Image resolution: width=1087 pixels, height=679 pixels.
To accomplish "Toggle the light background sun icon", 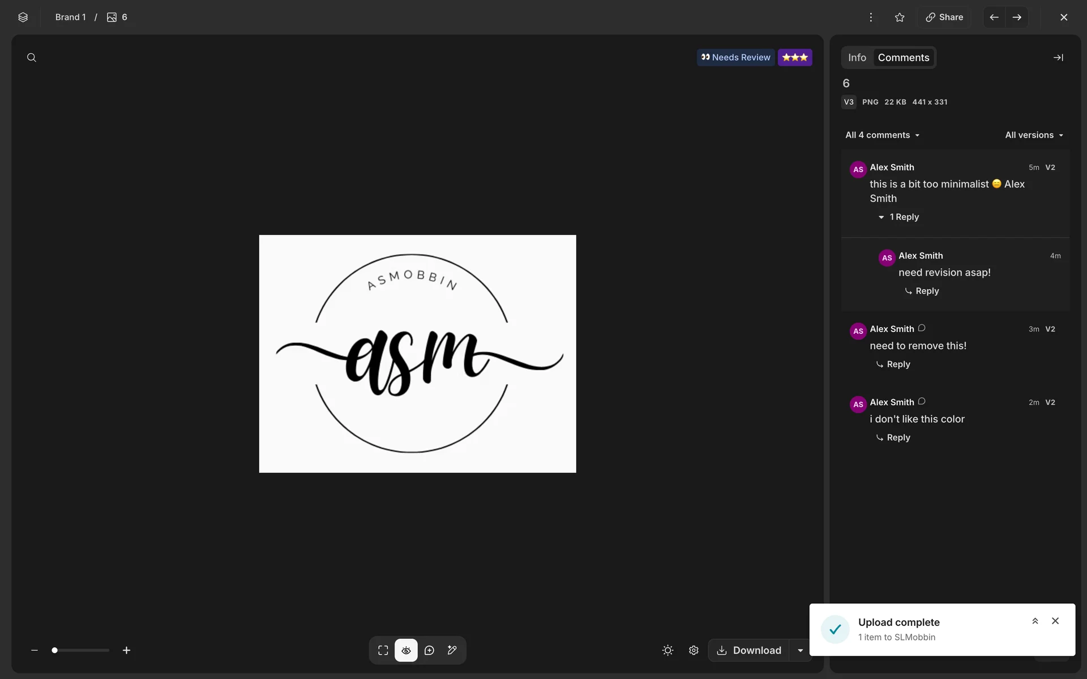I will click(x=667, y=650).
